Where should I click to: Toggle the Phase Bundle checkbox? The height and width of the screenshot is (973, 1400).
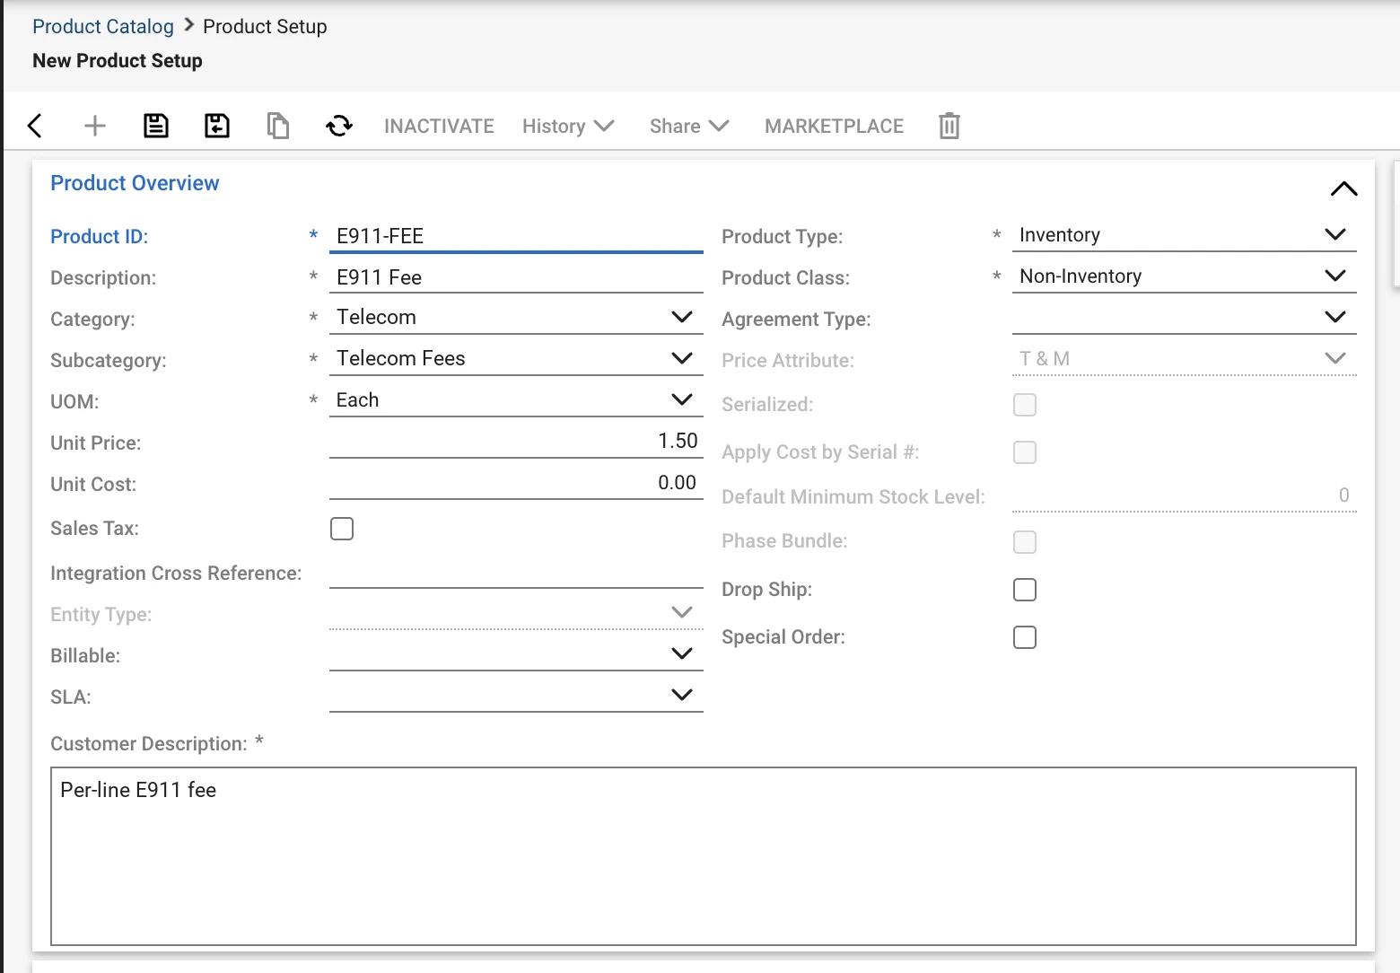1025,542
